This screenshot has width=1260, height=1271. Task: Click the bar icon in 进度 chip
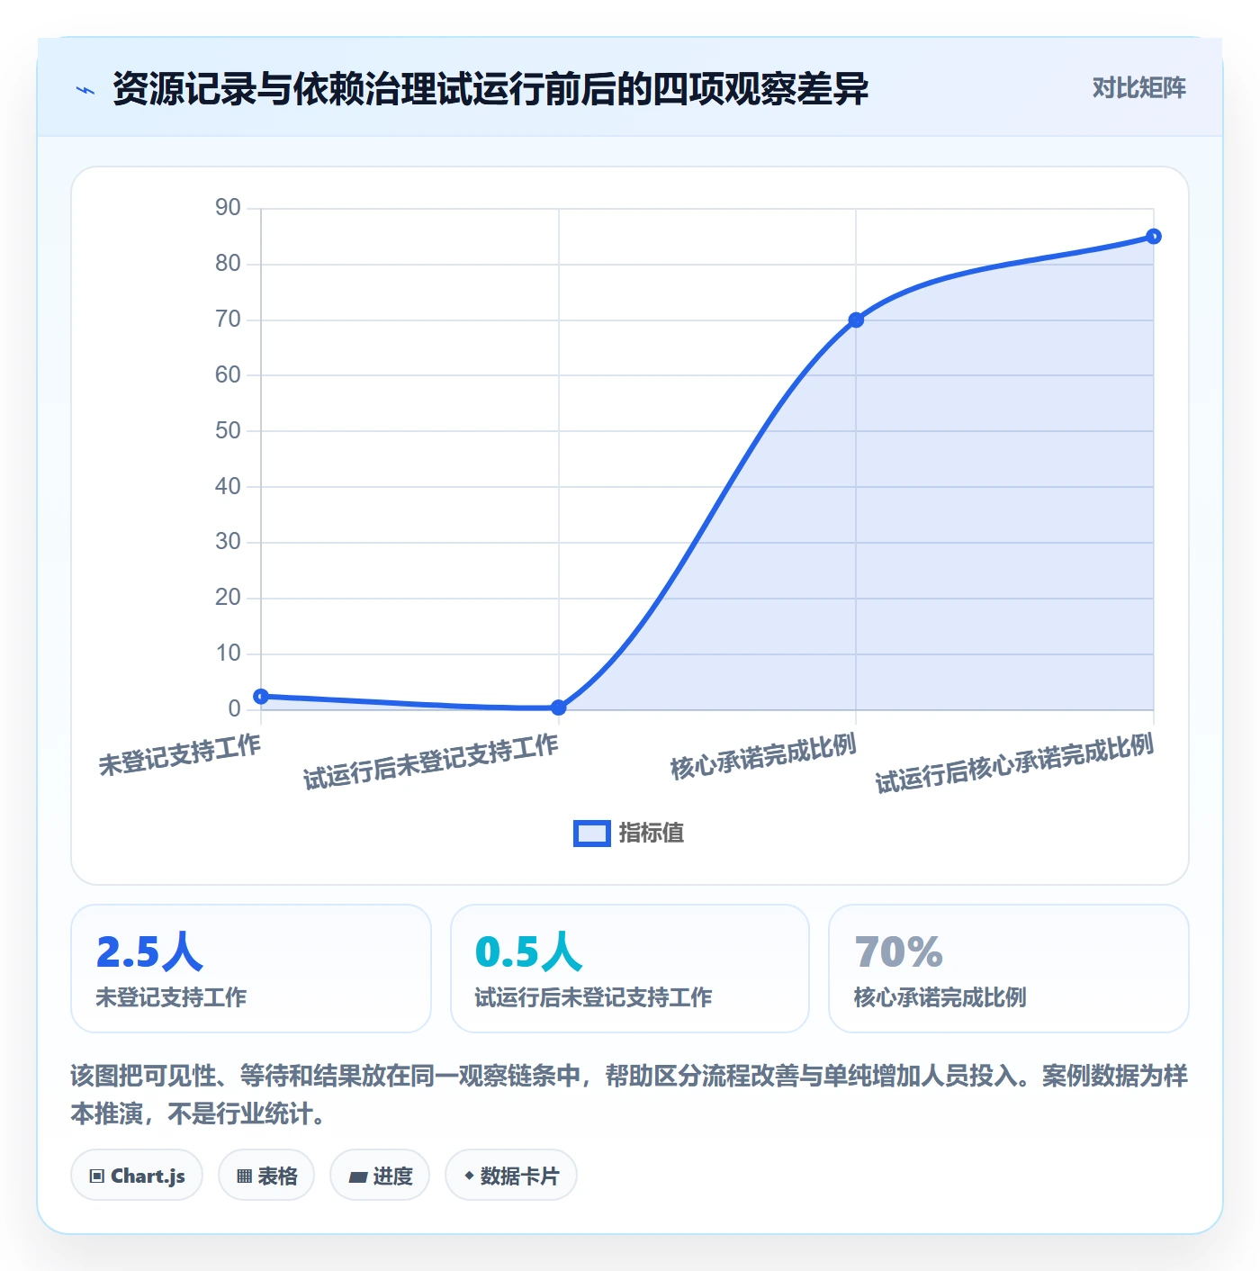point(358,1176)
